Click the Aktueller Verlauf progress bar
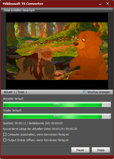This screenshot has width=114, height=159. tap(57, 105)
